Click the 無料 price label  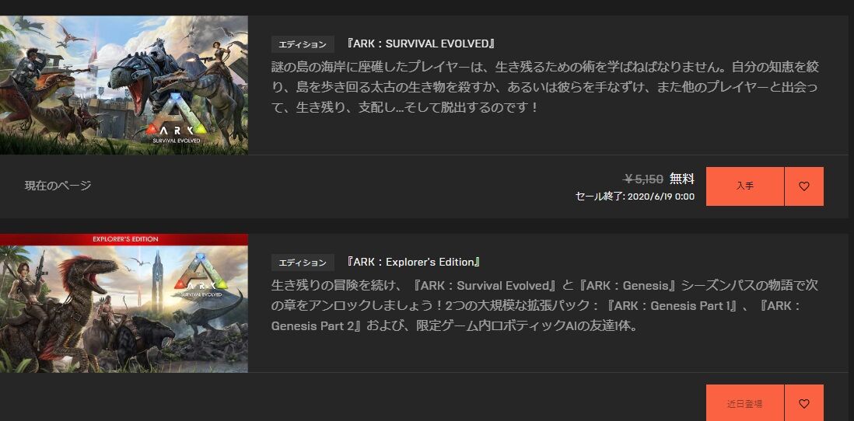[682, 179]
